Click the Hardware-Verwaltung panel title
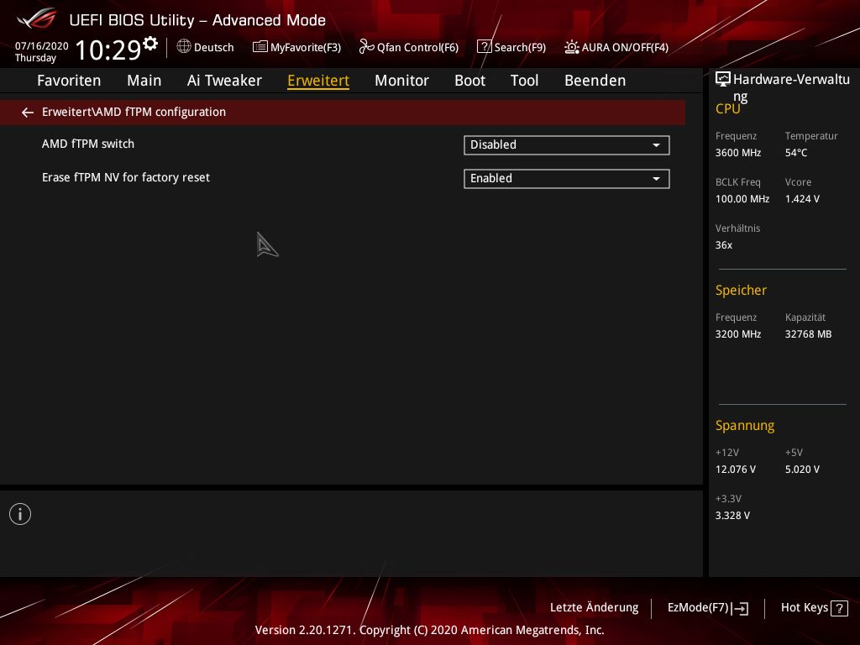860x645 pixels. tap(791, 87)
